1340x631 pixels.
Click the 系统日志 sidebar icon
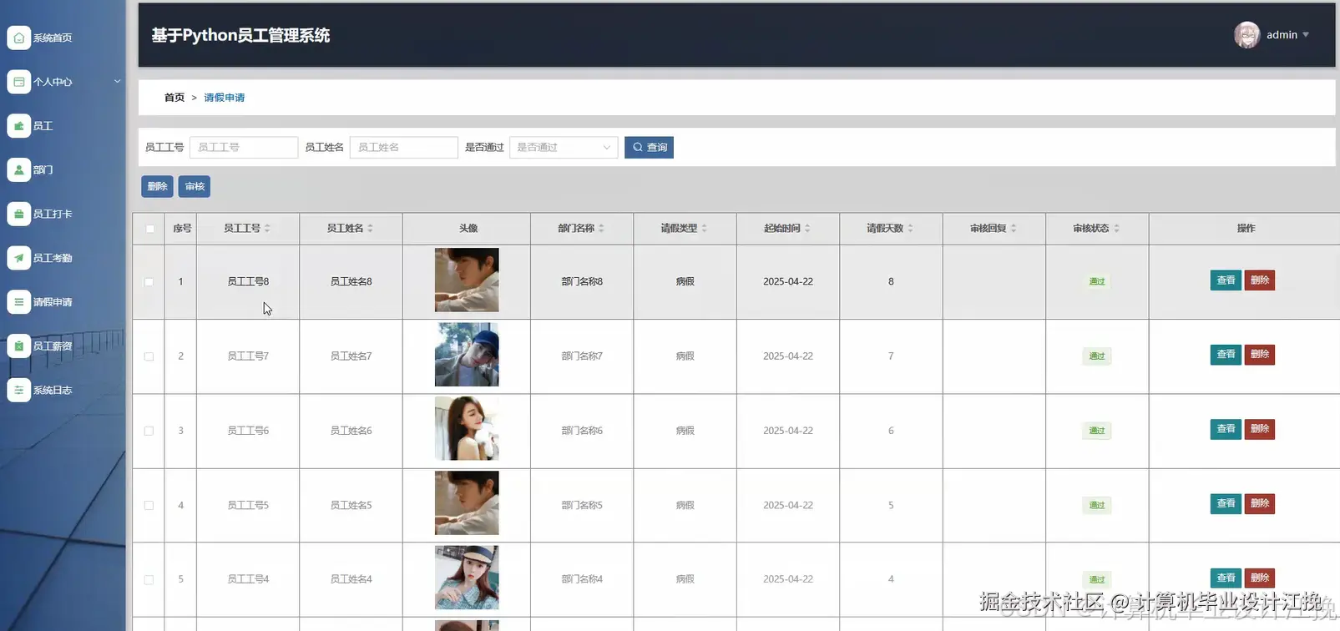[19, 390]
